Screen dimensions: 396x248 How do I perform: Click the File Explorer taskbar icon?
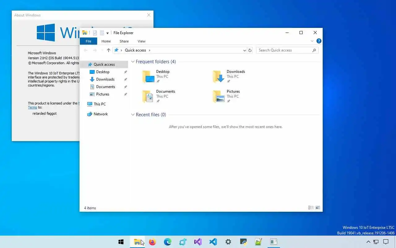(x=137, y=242)
